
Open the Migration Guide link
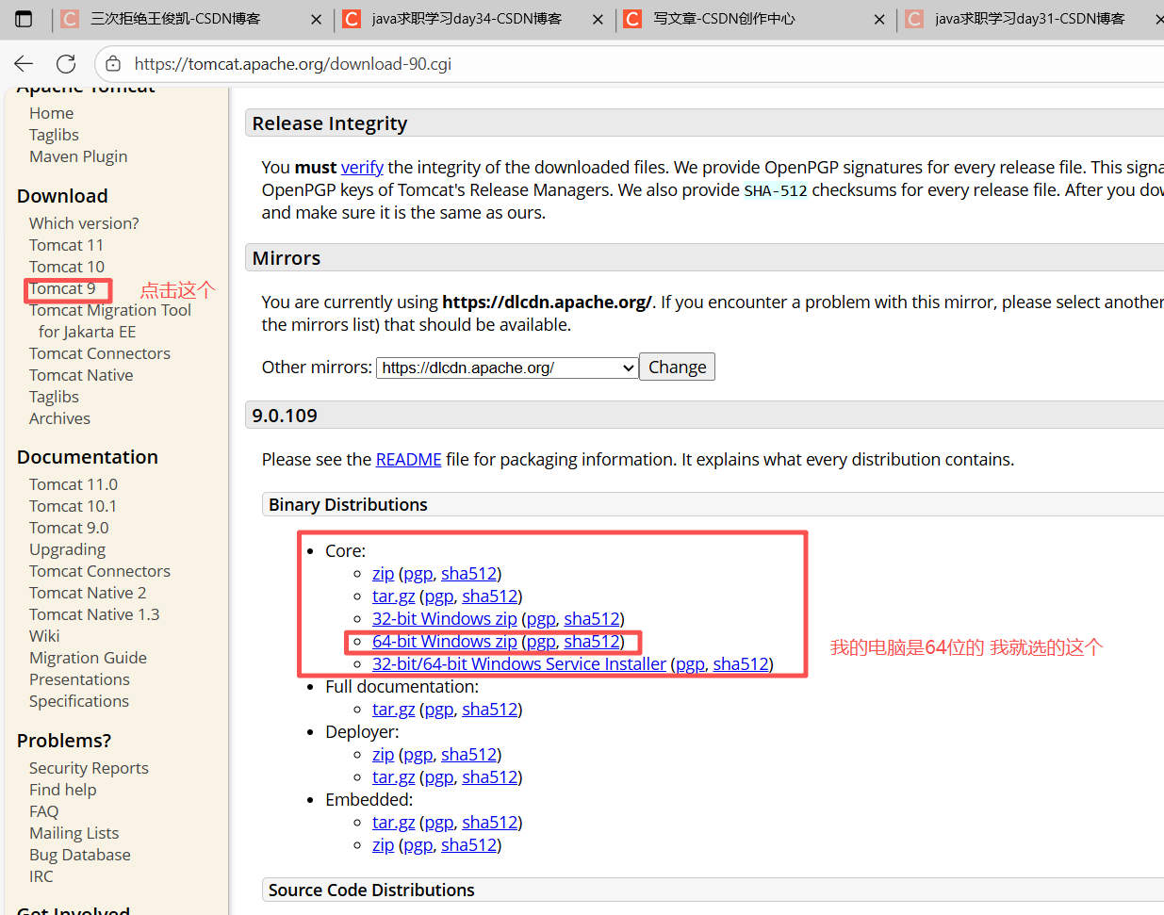pos(88,658)
